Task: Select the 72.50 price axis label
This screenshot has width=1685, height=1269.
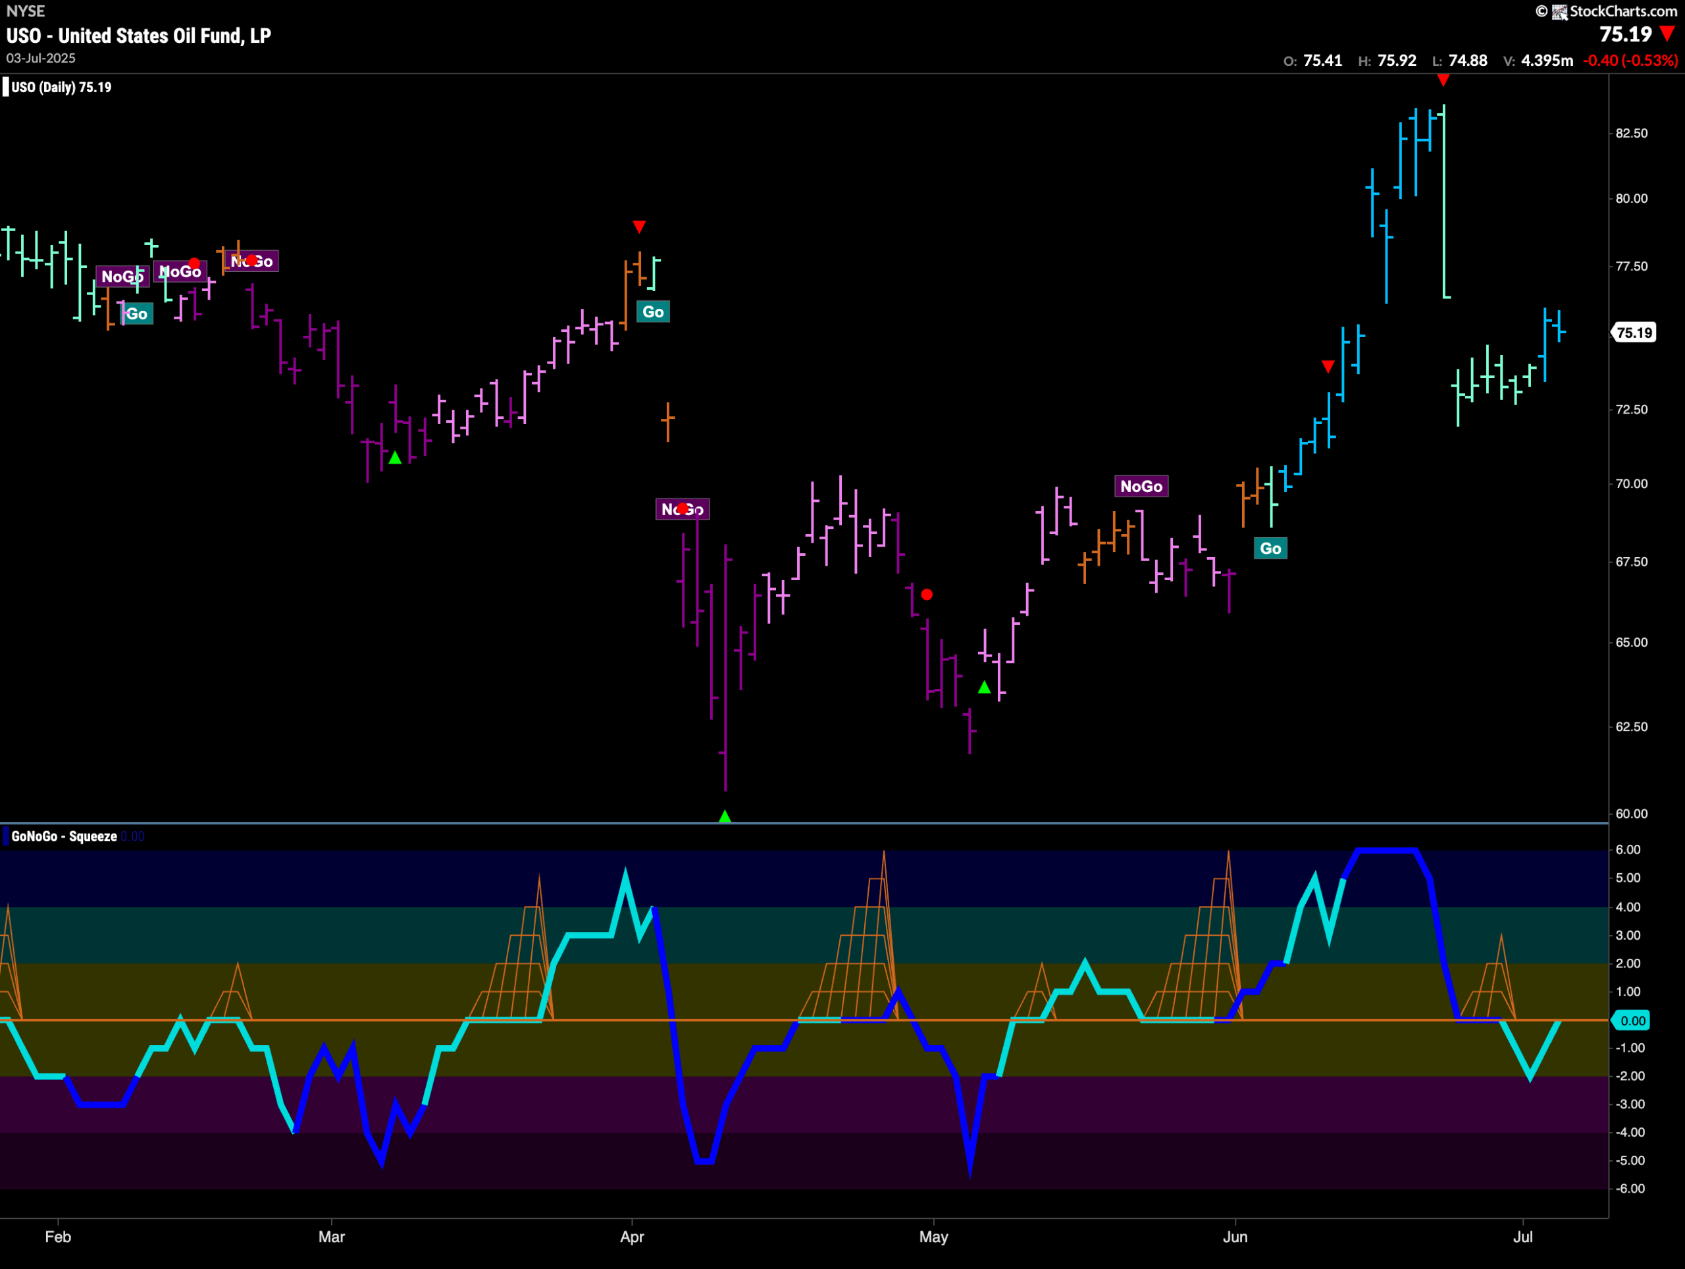Action: (x=1632, y=410)
